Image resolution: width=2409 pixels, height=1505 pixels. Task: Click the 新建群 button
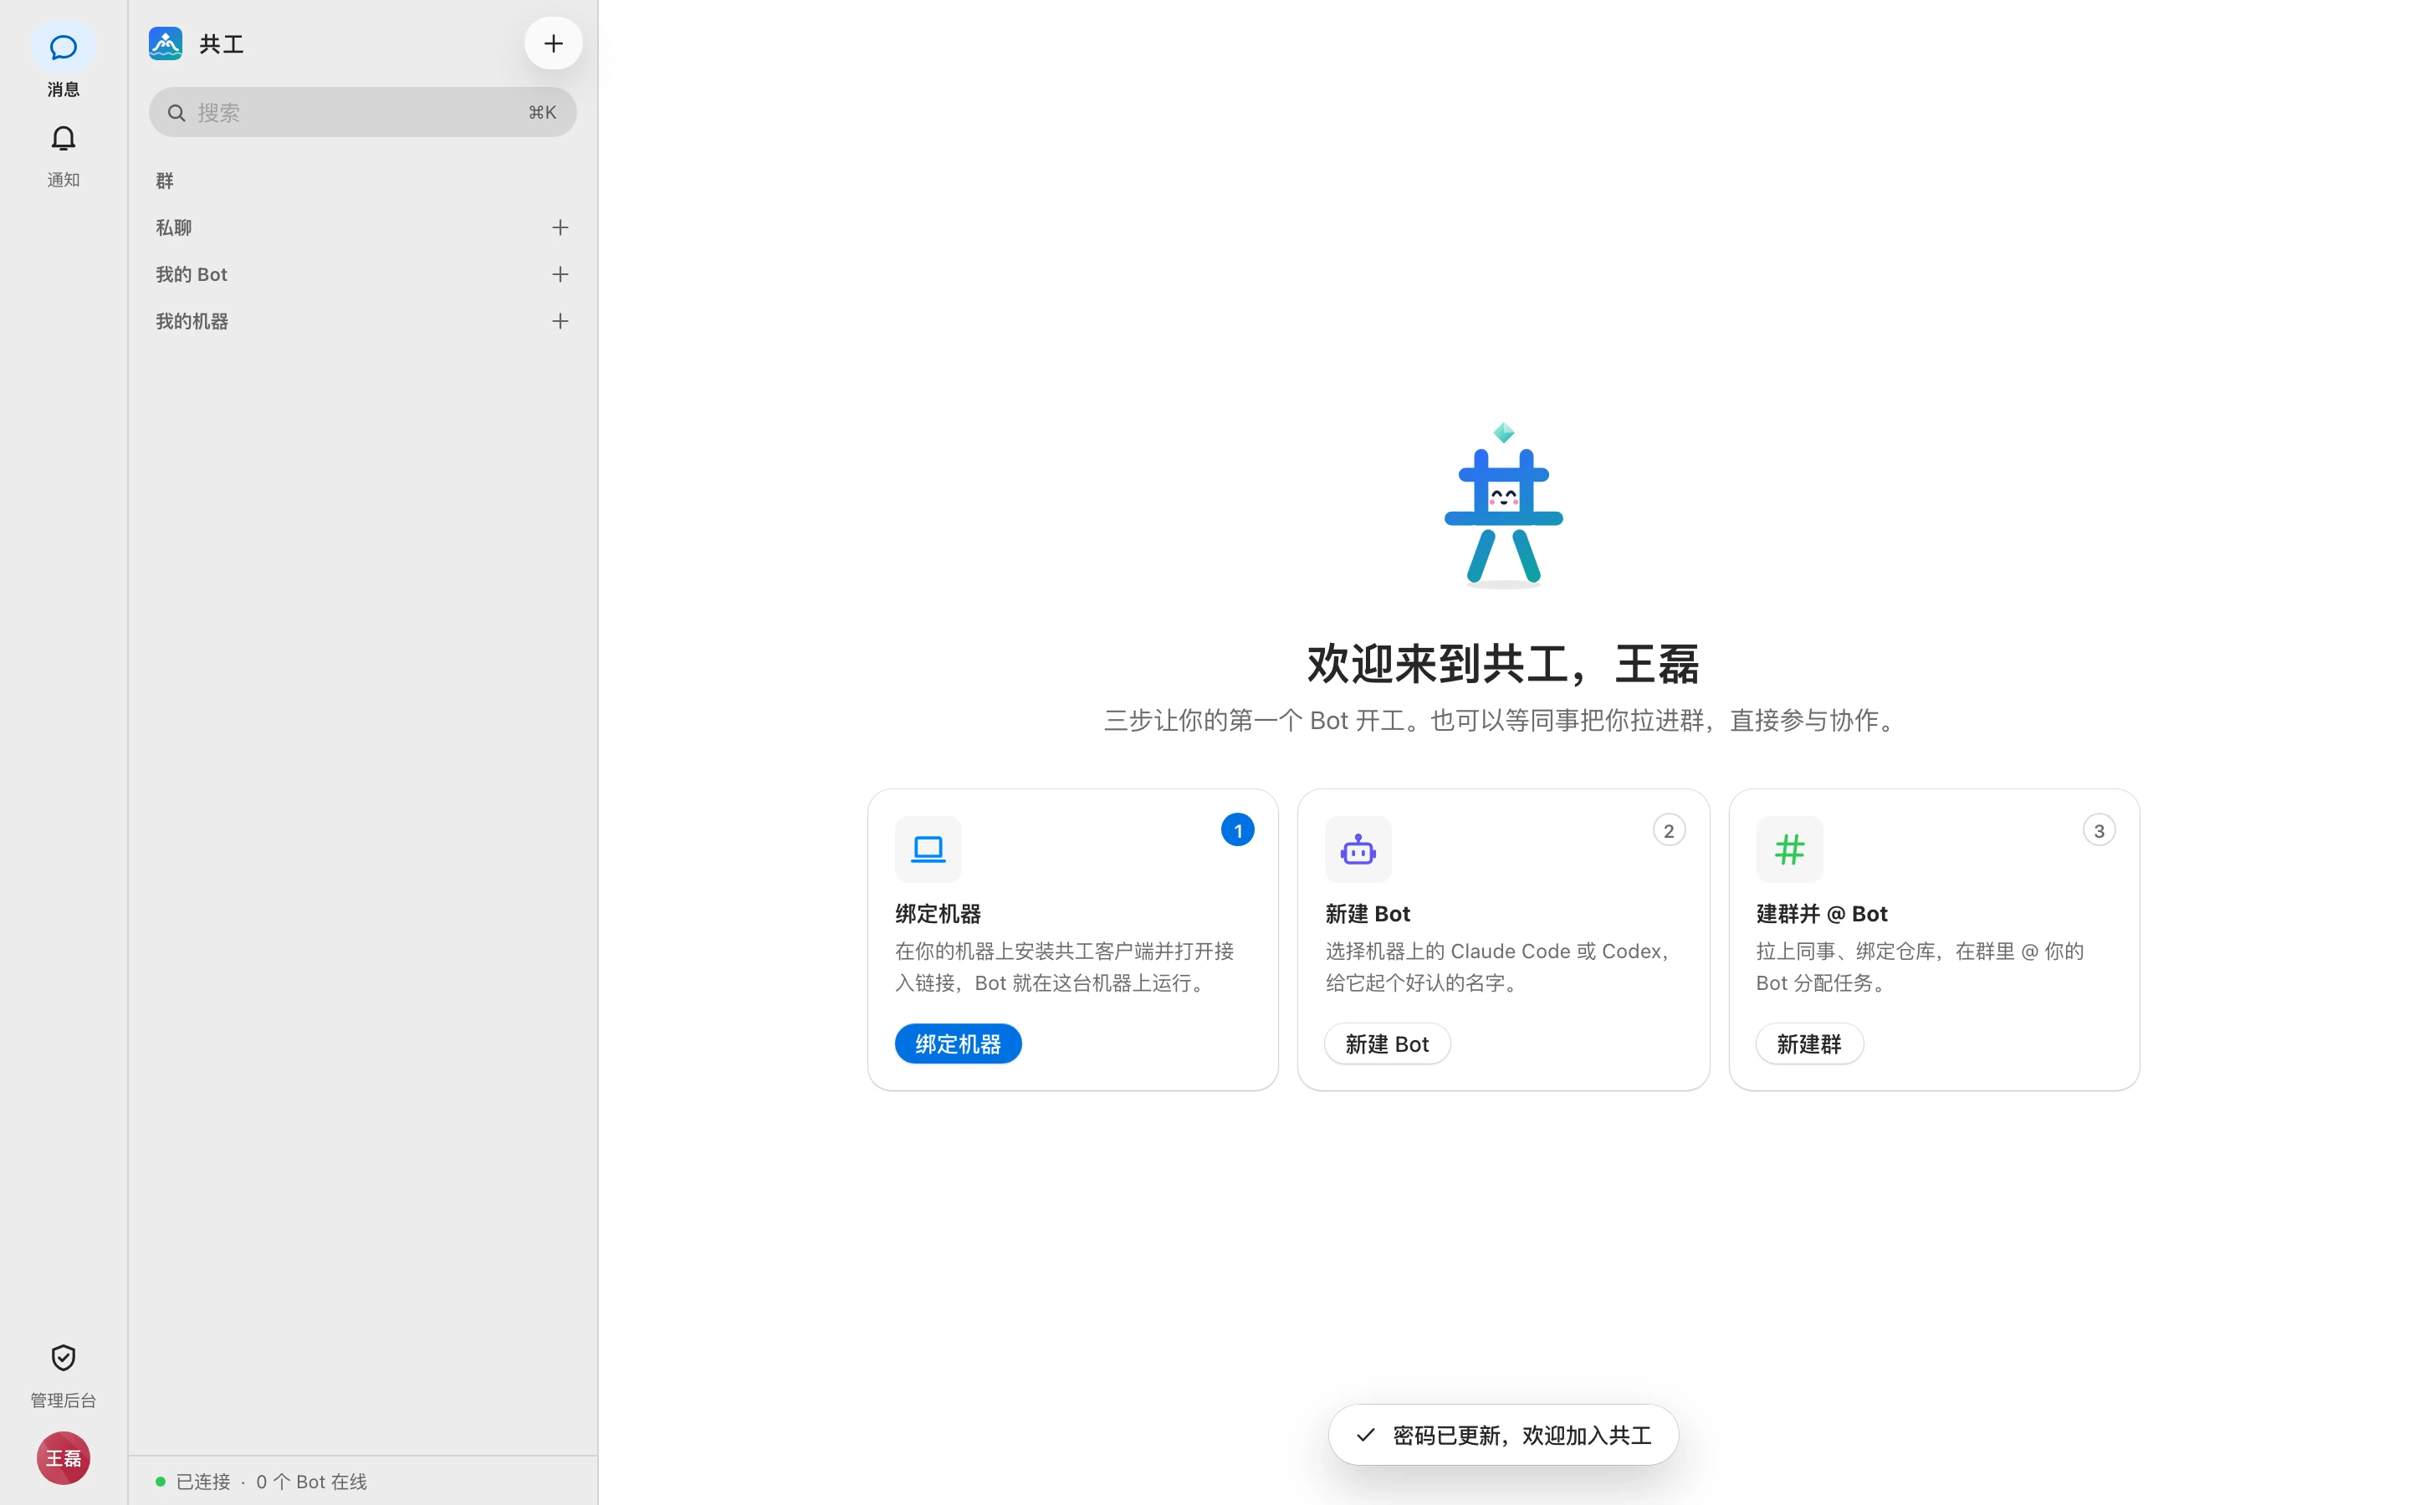click(x=1808, y=1044)
